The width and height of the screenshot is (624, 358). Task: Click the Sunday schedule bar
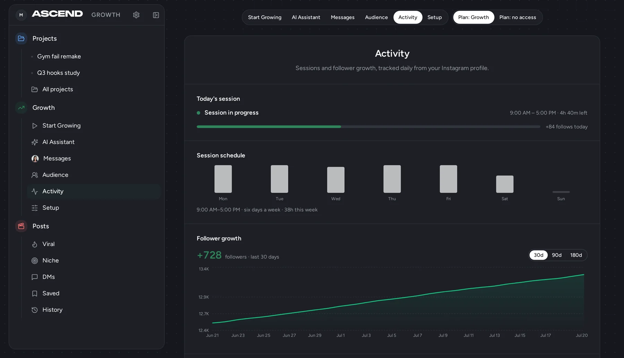click(x=561, y=192)
